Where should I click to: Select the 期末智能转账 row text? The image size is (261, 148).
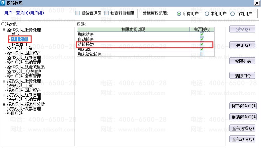tap(90, 54)
